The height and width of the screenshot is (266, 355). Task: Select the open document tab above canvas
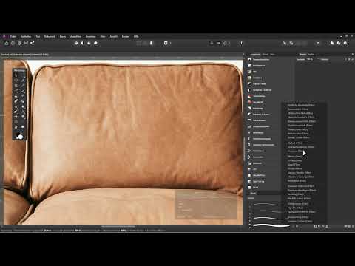click(25, 55)
